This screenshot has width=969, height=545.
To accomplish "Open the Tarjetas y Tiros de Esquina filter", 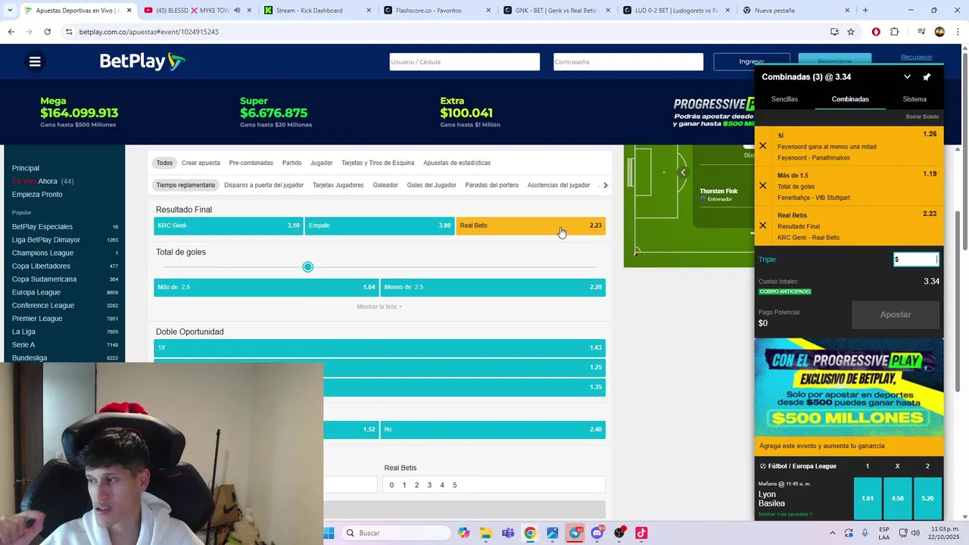I will point(378,163).
